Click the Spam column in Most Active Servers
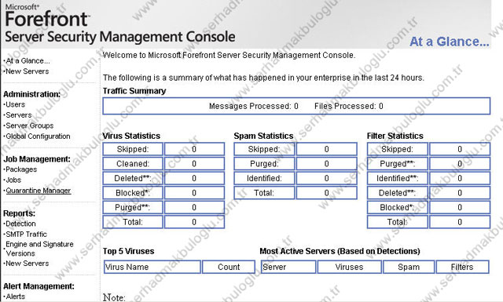Image resolution: width=503 pixels, height=302 pixels. [x=409, y=267]
